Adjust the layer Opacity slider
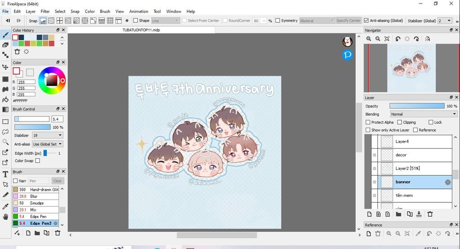 [417, 106]
